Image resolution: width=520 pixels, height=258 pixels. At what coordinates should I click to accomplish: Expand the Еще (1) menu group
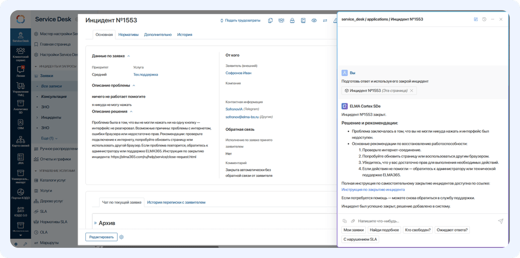pos(49,138)
